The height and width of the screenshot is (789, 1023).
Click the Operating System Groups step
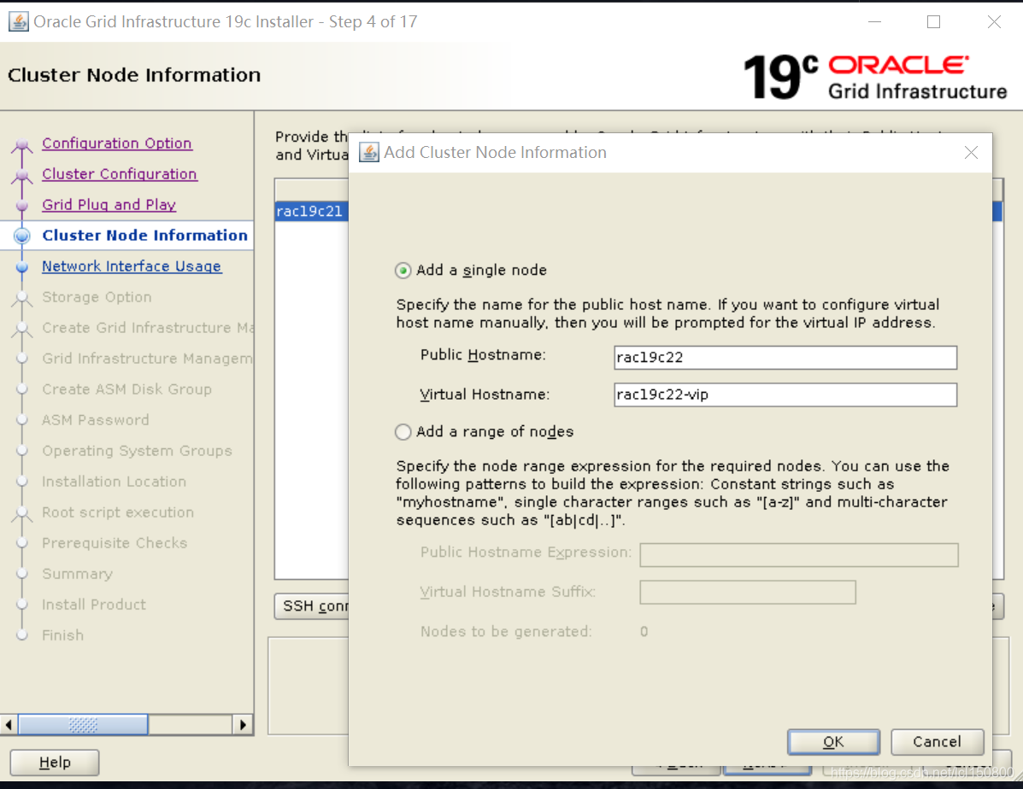coord(137,451)
